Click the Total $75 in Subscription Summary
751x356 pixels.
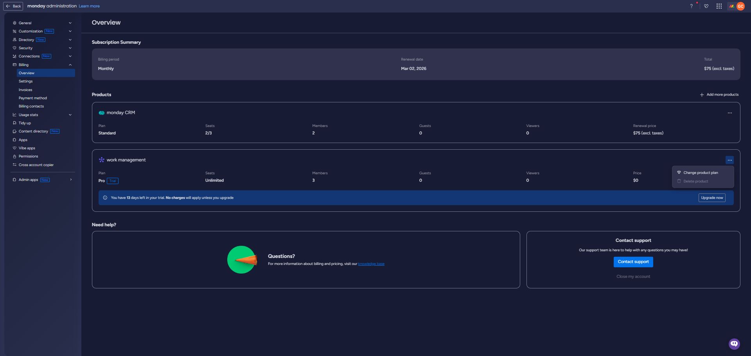[719, 69]
